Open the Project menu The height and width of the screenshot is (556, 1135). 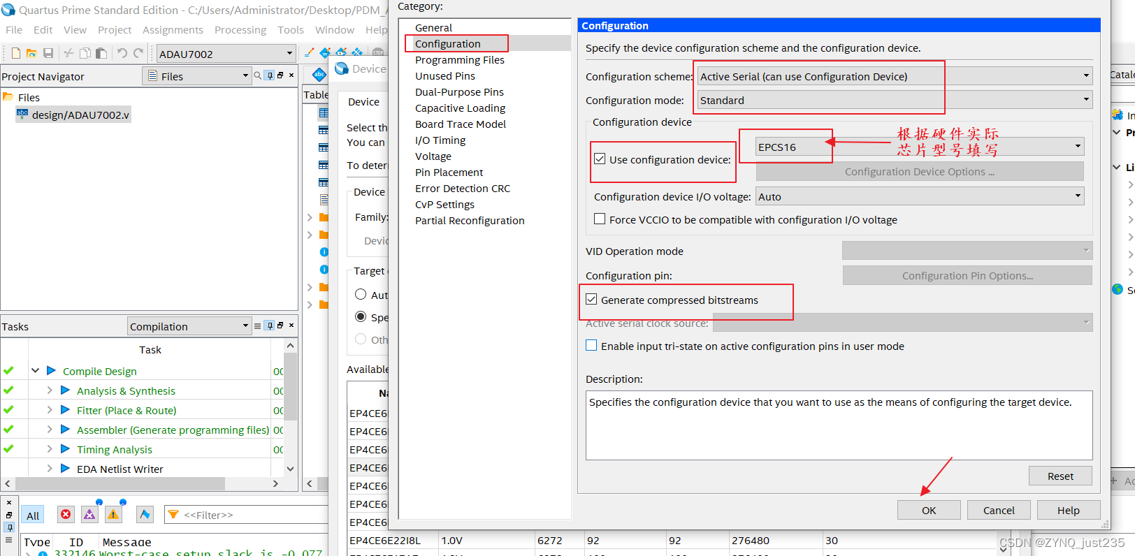115,30
